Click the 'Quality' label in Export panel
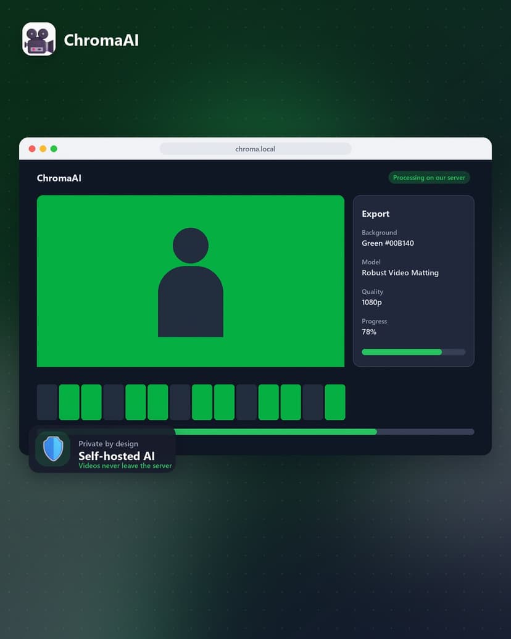Image resolution: width=511 pixels, height=639 pixels. point(373,292)
